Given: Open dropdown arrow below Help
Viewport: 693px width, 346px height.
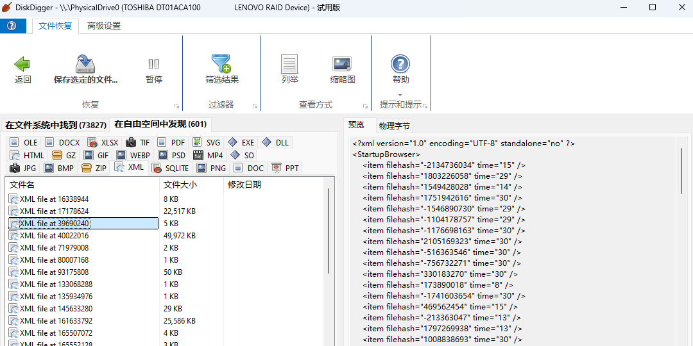Looking at the screenshot, I should click(400, 95).
